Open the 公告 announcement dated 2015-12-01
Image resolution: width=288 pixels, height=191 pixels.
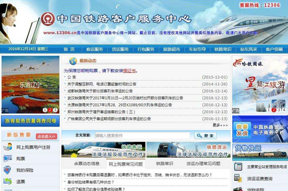[72, 77]
